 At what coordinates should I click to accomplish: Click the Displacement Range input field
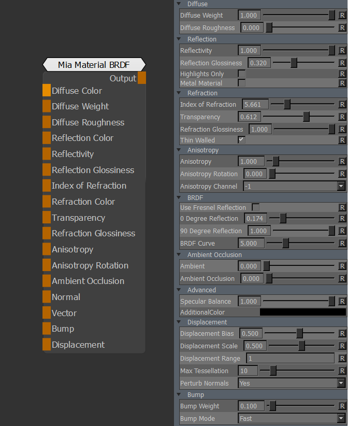coord(290,359)
